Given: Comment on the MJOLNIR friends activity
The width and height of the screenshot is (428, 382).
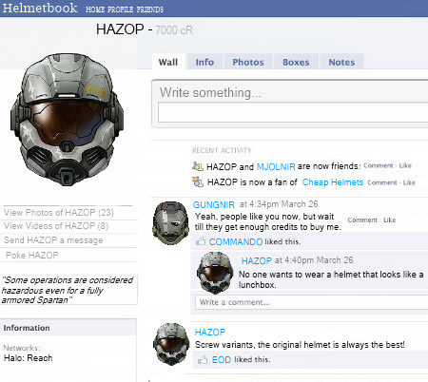Looking at the screenshot, I should click(379, 165).
